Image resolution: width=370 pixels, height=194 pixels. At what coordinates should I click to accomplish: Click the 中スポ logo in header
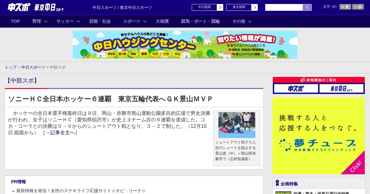coord(19,7)
